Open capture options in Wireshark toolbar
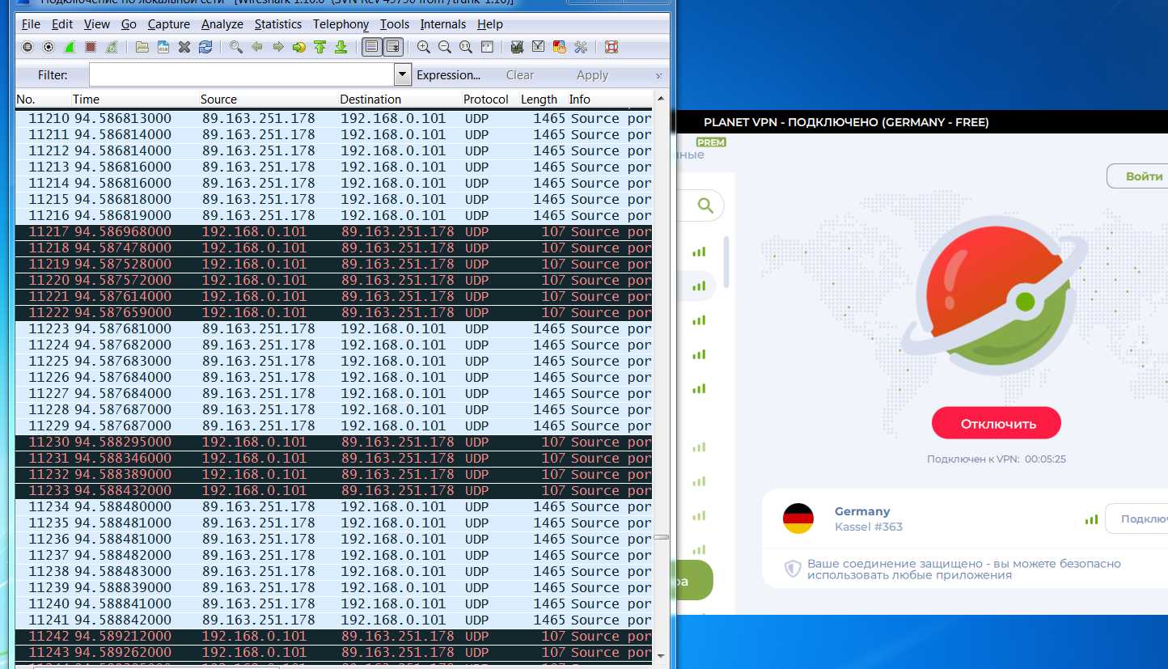 tap(48, 47)
